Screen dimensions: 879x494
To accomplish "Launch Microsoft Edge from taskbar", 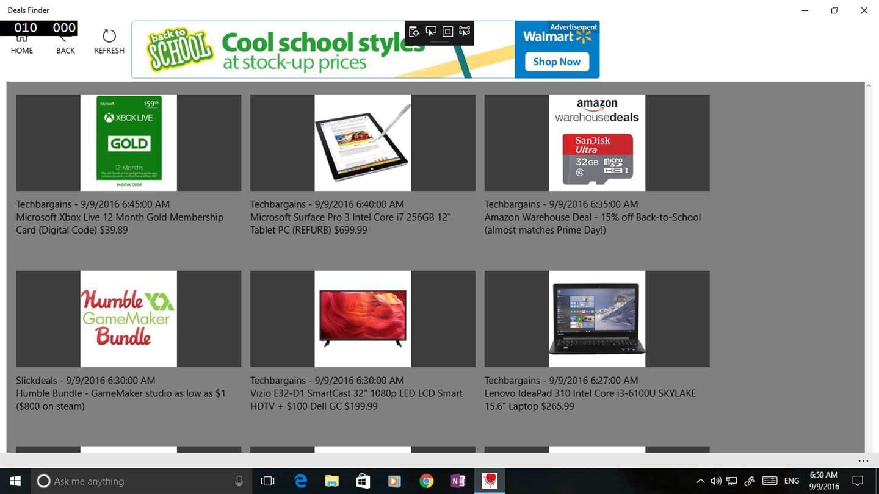I will pos(300,481).
